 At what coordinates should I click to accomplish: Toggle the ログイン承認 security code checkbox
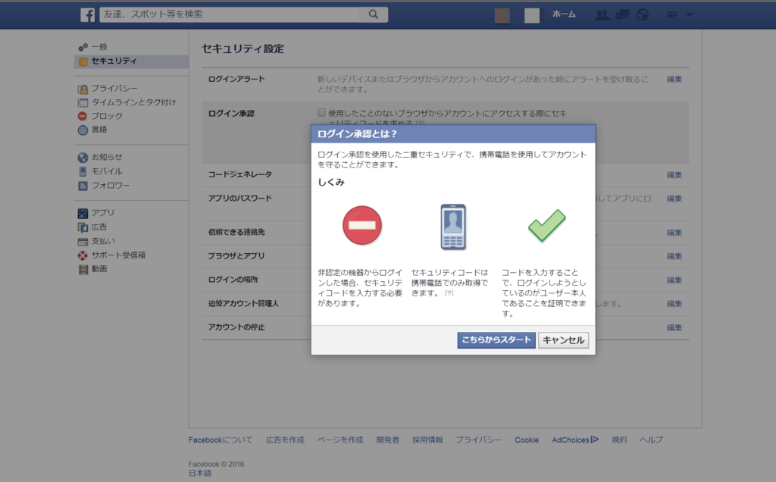click(x=321, y=112)
